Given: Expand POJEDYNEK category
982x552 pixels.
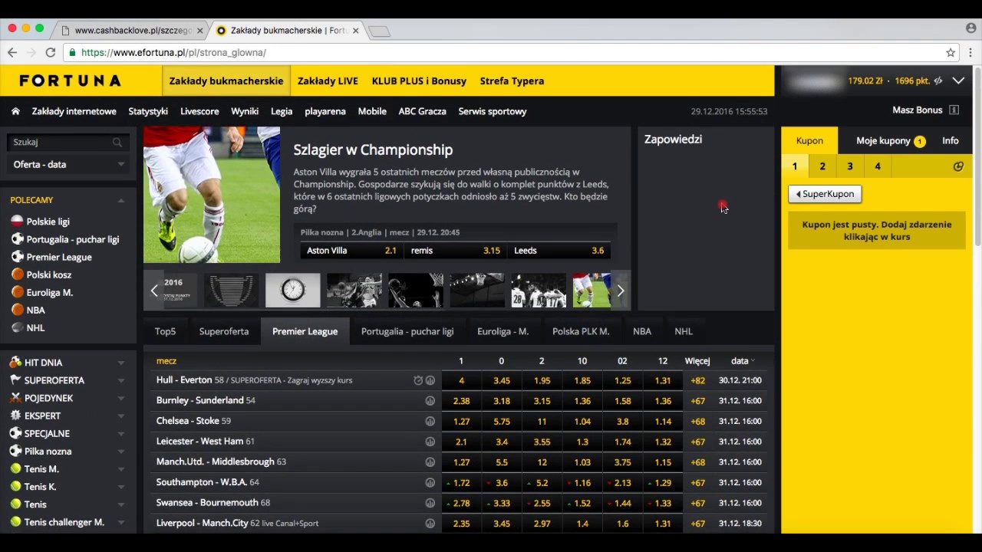Looking at the screenshot, I should 120,398.
